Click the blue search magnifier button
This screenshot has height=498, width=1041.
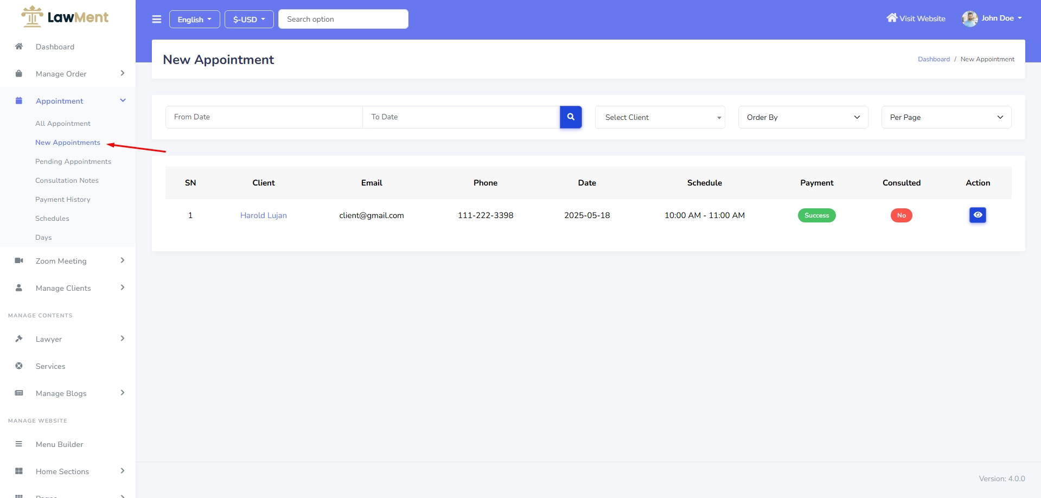[x=571, y=117]
